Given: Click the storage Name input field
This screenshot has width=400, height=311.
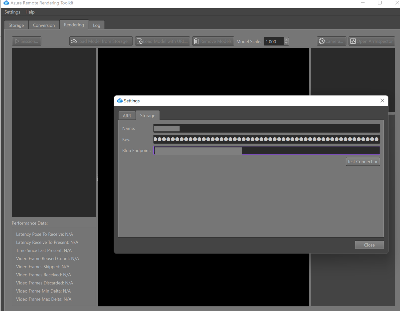Looking at the screenshot, I should (267, 128).
